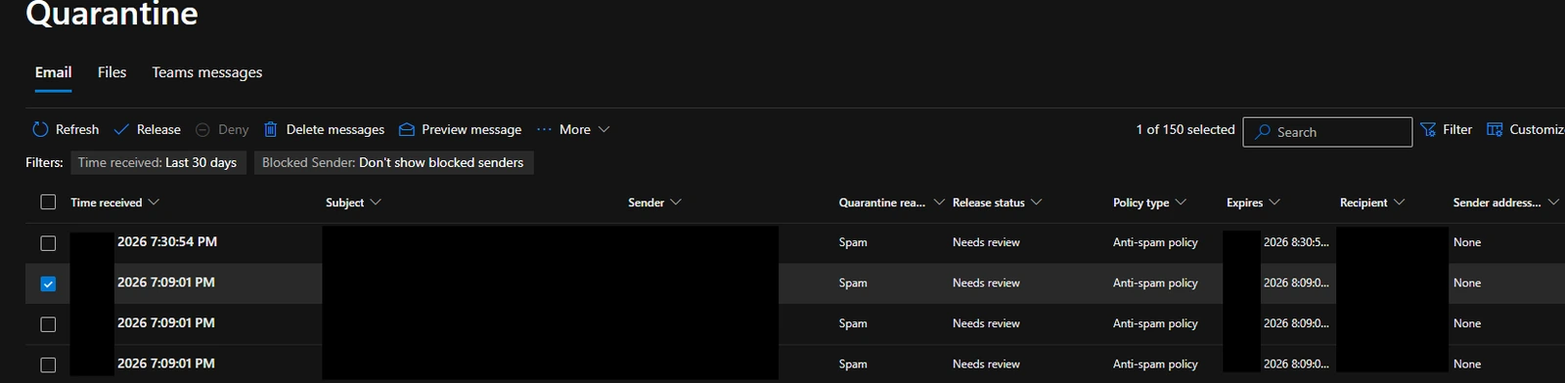Image resolution: width=1565 pixels, height=383 pixels.
Task: Click Needs review in the 7:30:54 PM row
Action: [x=986, y=242]
